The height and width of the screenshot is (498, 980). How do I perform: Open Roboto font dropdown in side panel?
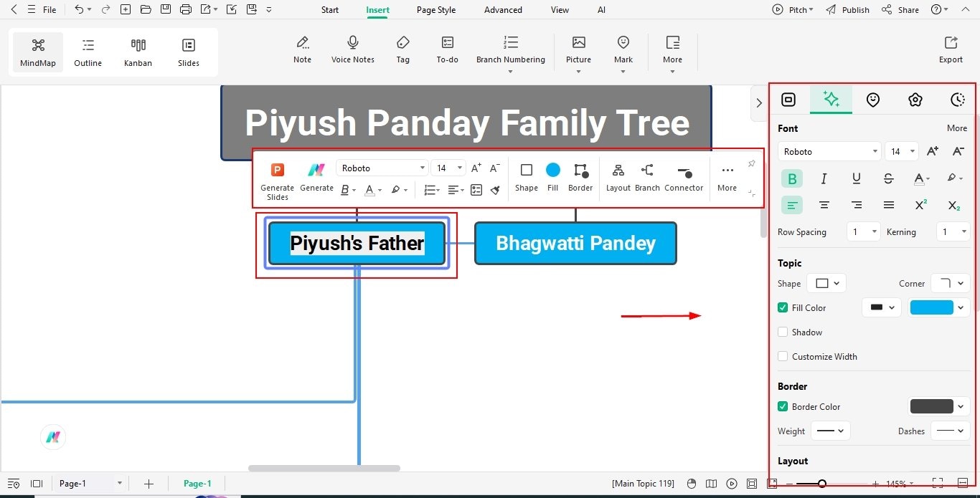829,151
